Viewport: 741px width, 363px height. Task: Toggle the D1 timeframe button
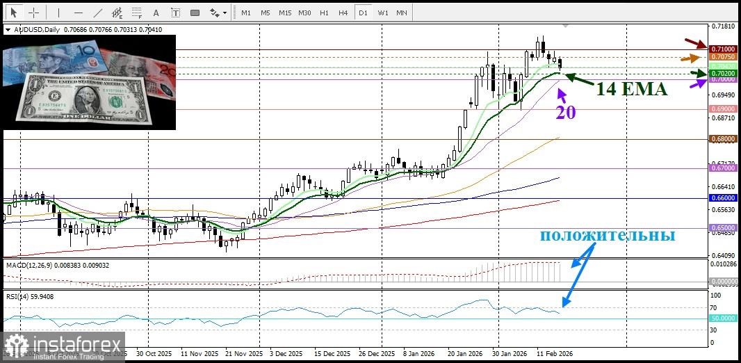click(362, 13)
